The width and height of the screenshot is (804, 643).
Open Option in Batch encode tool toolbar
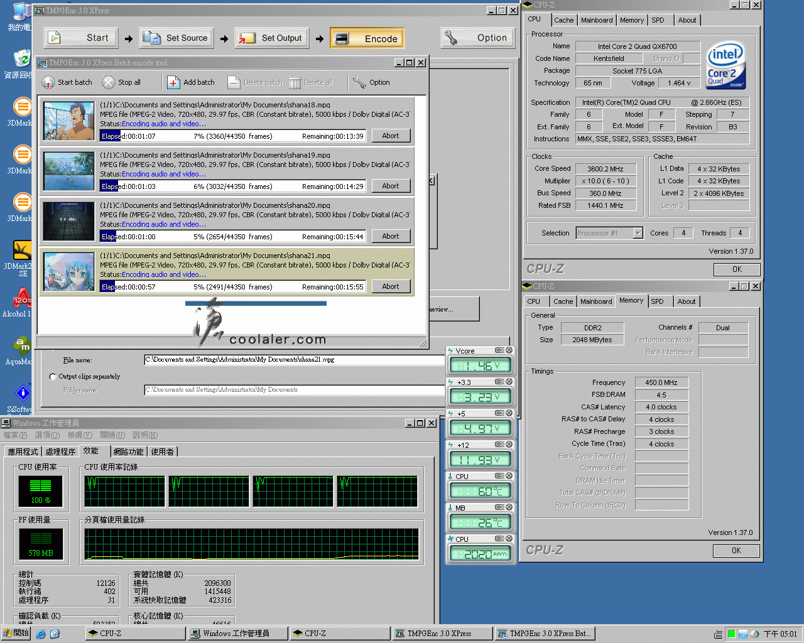371,82
